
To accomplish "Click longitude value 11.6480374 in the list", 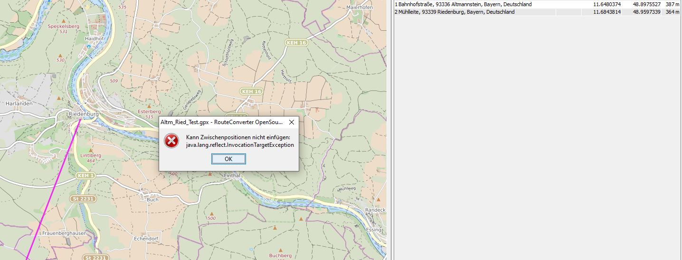I will pos(606,4).
